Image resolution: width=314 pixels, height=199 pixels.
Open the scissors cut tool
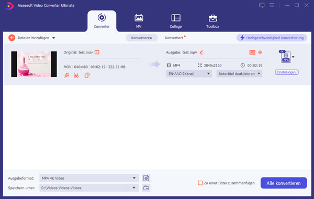(76, 75)
